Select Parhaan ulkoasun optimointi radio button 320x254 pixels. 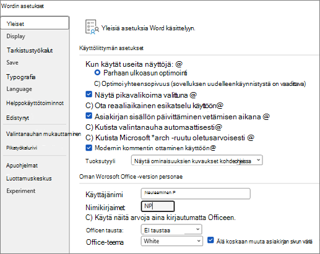tap(97, 72)
